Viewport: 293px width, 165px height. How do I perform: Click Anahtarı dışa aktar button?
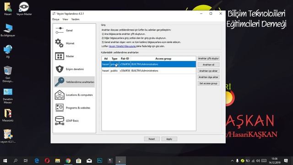point(208,77)
